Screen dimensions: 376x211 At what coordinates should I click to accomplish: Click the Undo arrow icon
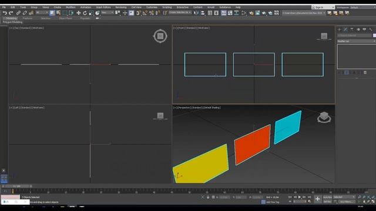5,13
